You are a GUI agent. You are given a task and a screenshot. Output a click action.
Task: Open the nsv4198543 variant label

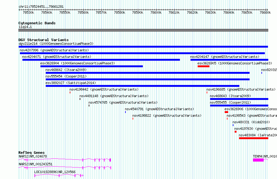(x=252, y=115)
